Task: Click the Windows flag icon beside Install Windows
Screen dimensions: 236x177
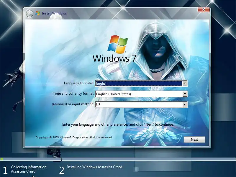Action: [38, 13]
